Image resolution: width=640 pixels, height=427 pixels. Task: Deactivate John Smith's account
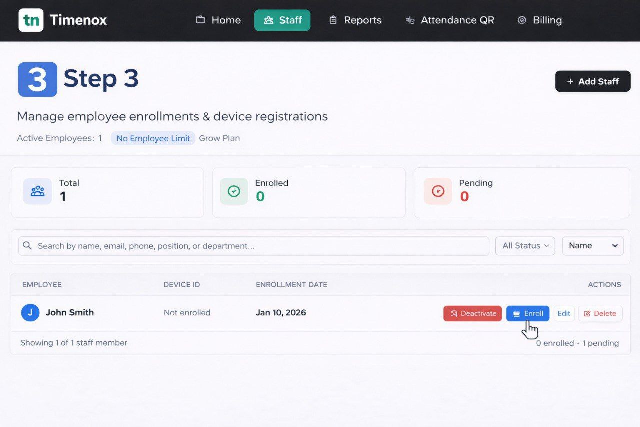[x=472, y=313]
